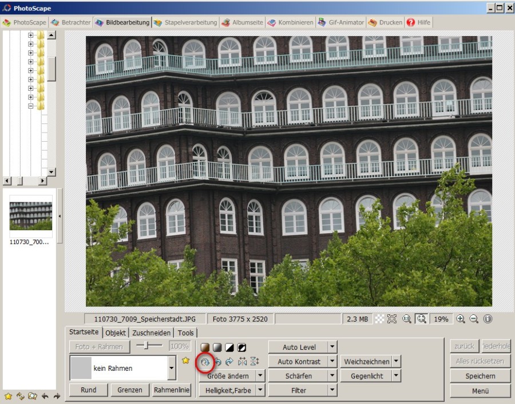Rotate image 90 degrees left

pyautogui.click(x=218, y=362)
